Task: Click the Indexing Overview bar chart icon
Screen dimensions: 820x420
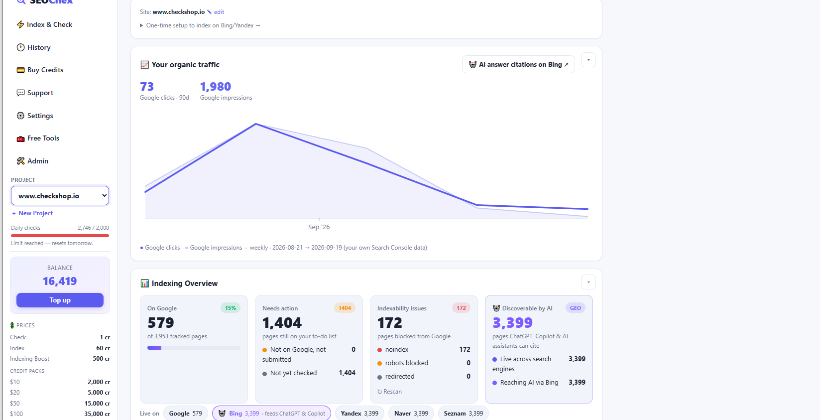Action: coord(145,283)
